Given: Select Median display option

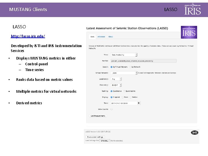Looking at the screenshot, I should 131,97.
